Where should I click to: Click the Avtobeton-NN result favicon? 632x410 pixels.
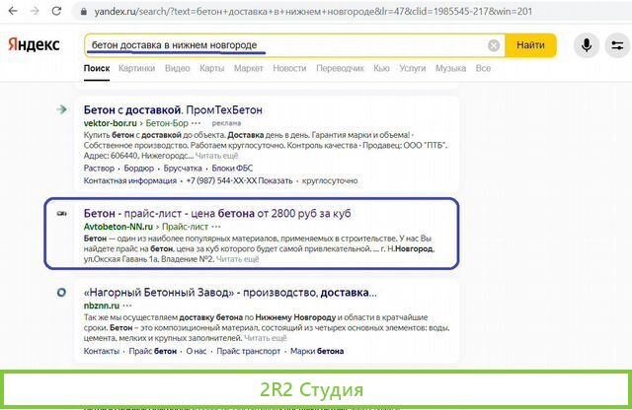(62, 214)
